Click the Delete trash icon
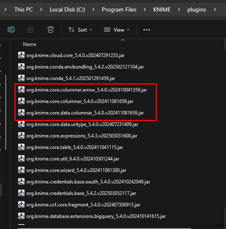Screen dimensions: 226x229 51,30
